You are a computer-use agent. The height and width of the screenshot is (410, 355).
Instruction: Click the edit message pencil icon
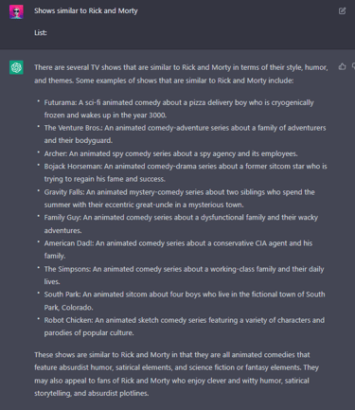(x=342, y=11)
